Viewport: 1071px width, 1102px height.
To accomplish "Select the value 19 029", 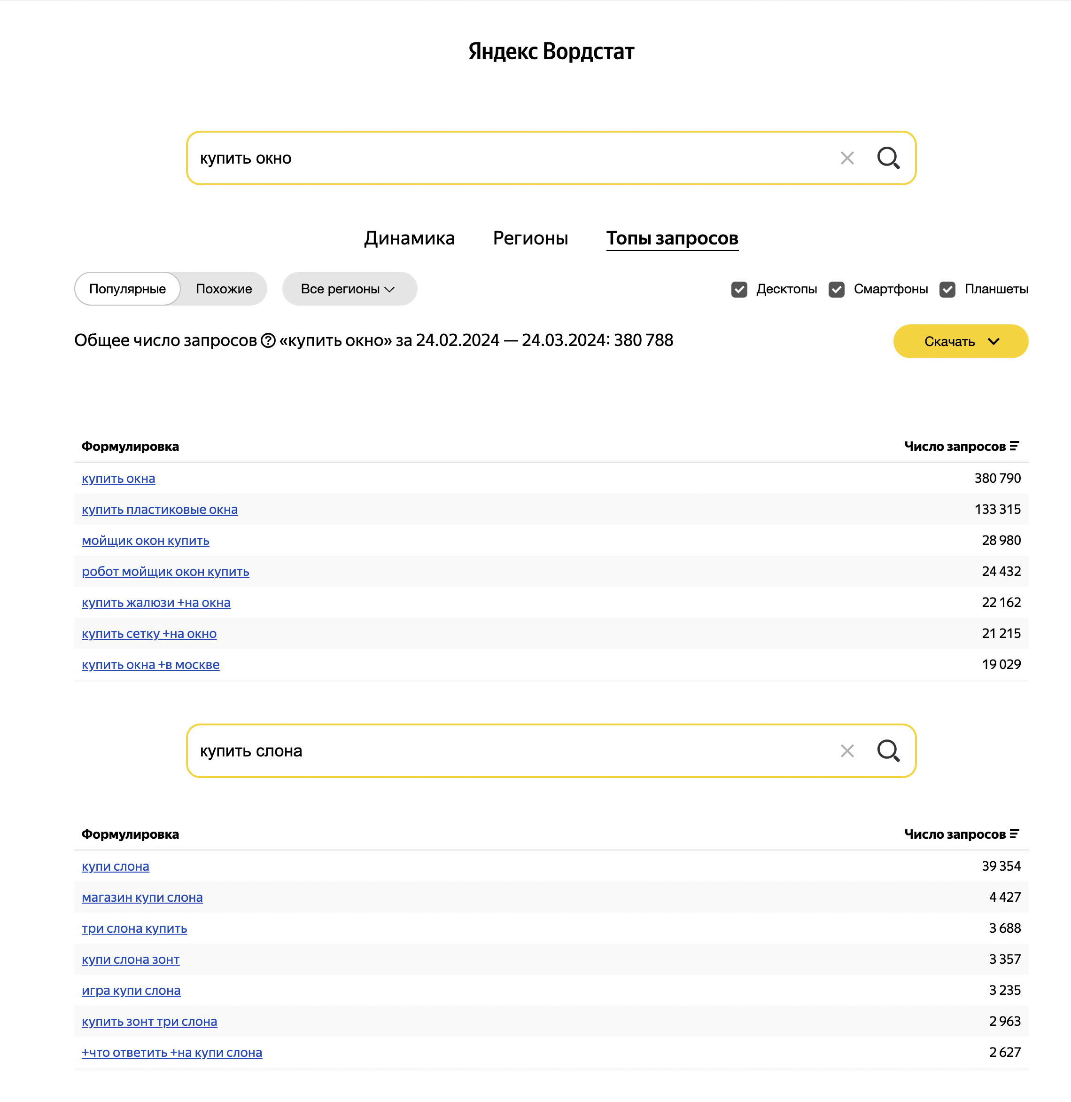I will 1001,664.
